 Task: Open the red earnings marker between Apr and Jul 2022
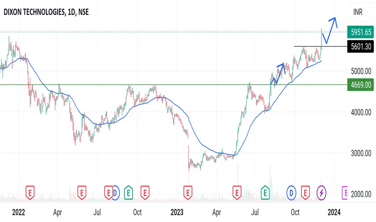(x=82, y=193)
